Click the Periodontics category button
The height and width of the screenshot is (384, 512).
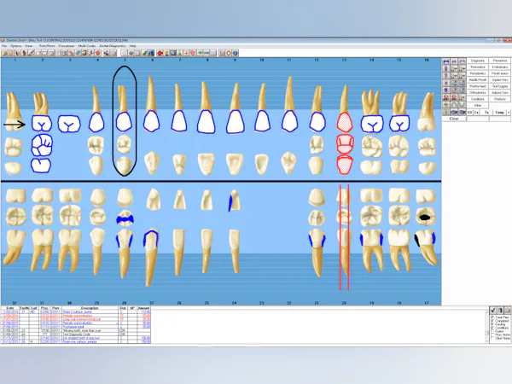click(x=477, y=73)
